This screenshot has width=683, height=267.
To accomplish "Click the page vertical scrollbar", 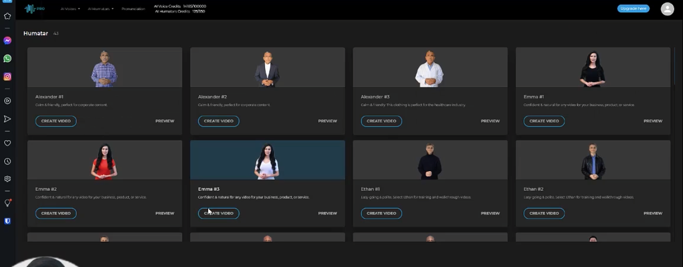I will [674, 66].
